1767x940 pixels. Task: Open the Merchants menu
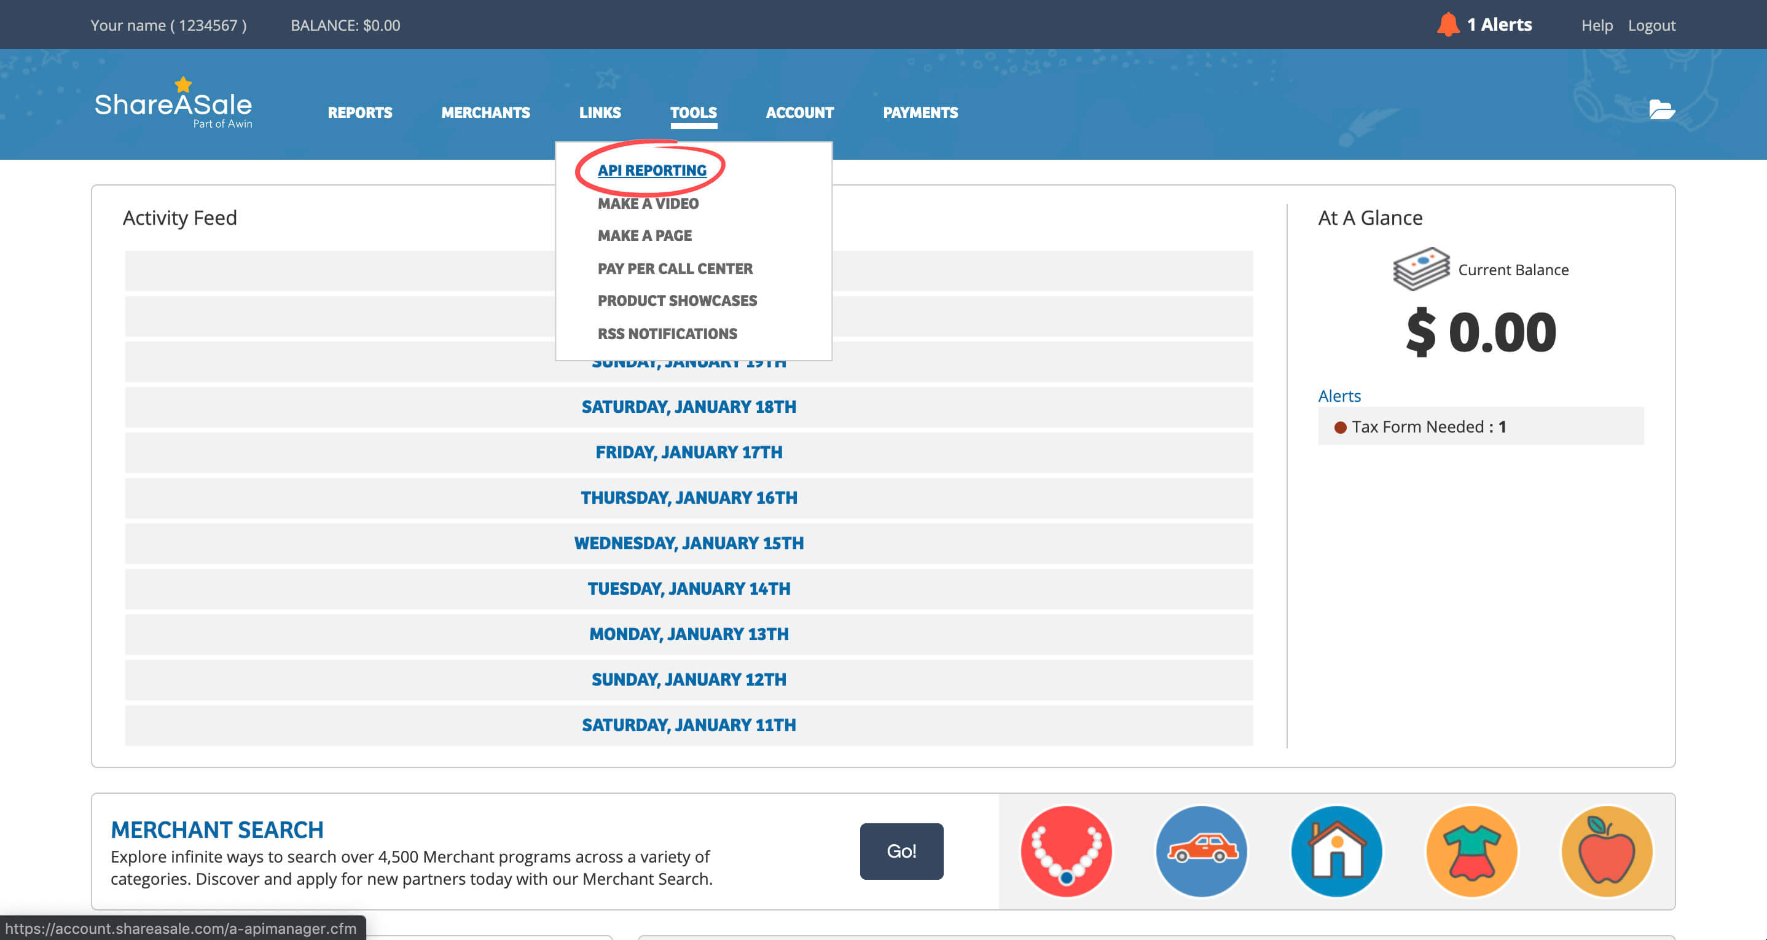click(485, 112)
